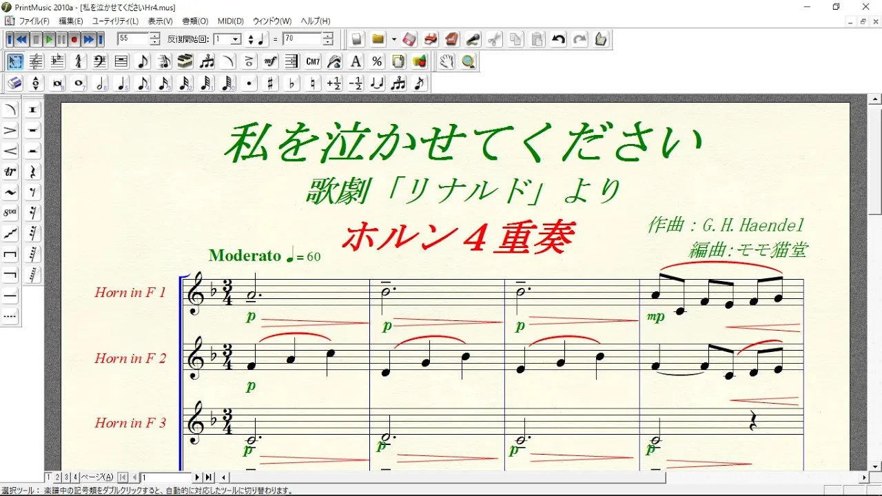
Task: Open the MIDI(D) menu
Action: [231, 21]
